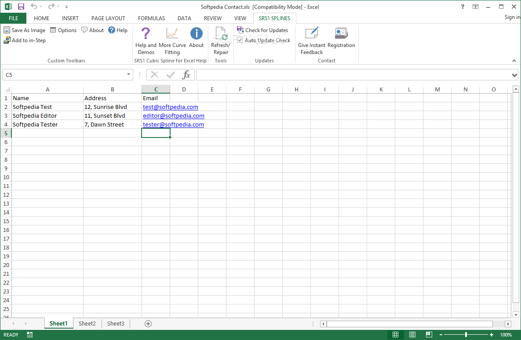
Task: Switch to the HOME tab
Action: (41, 18)
